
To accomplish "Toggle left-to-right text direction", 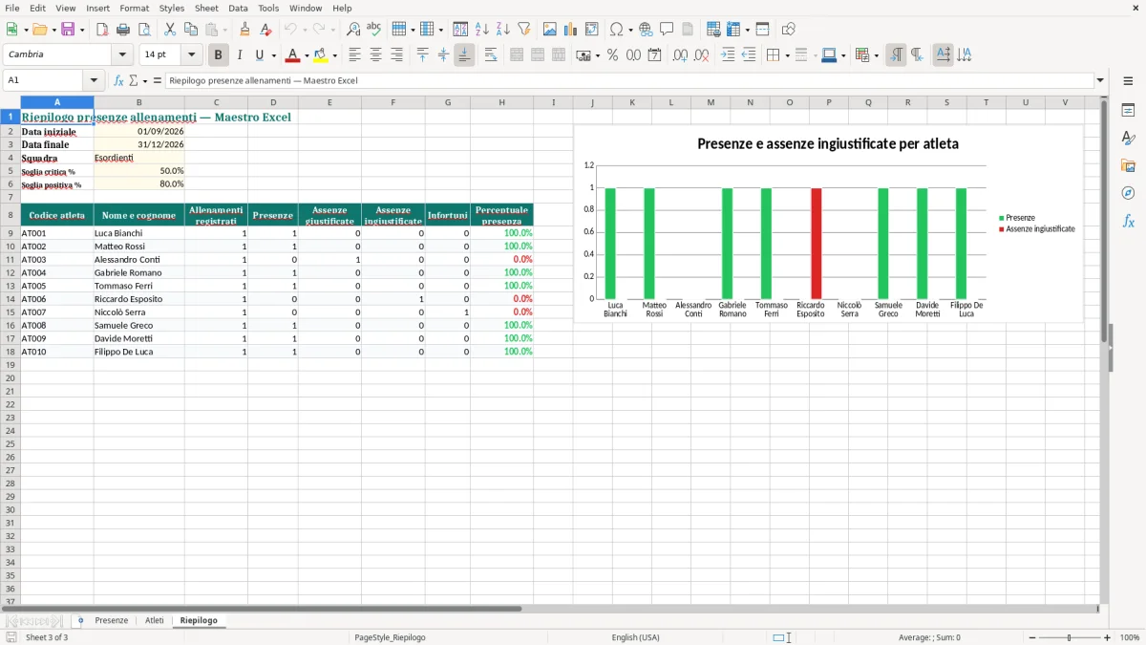I will click(x=896, y=55).
